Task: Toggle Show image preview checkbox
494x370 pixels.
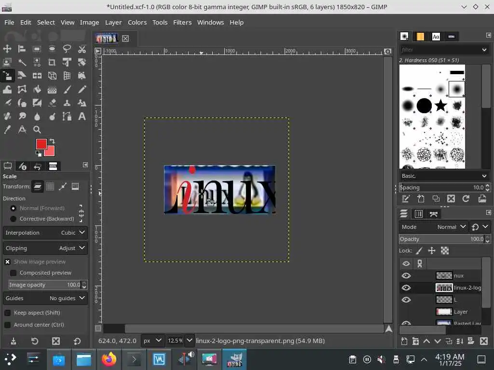Action: pyautogui.click(x=8, y=262)
